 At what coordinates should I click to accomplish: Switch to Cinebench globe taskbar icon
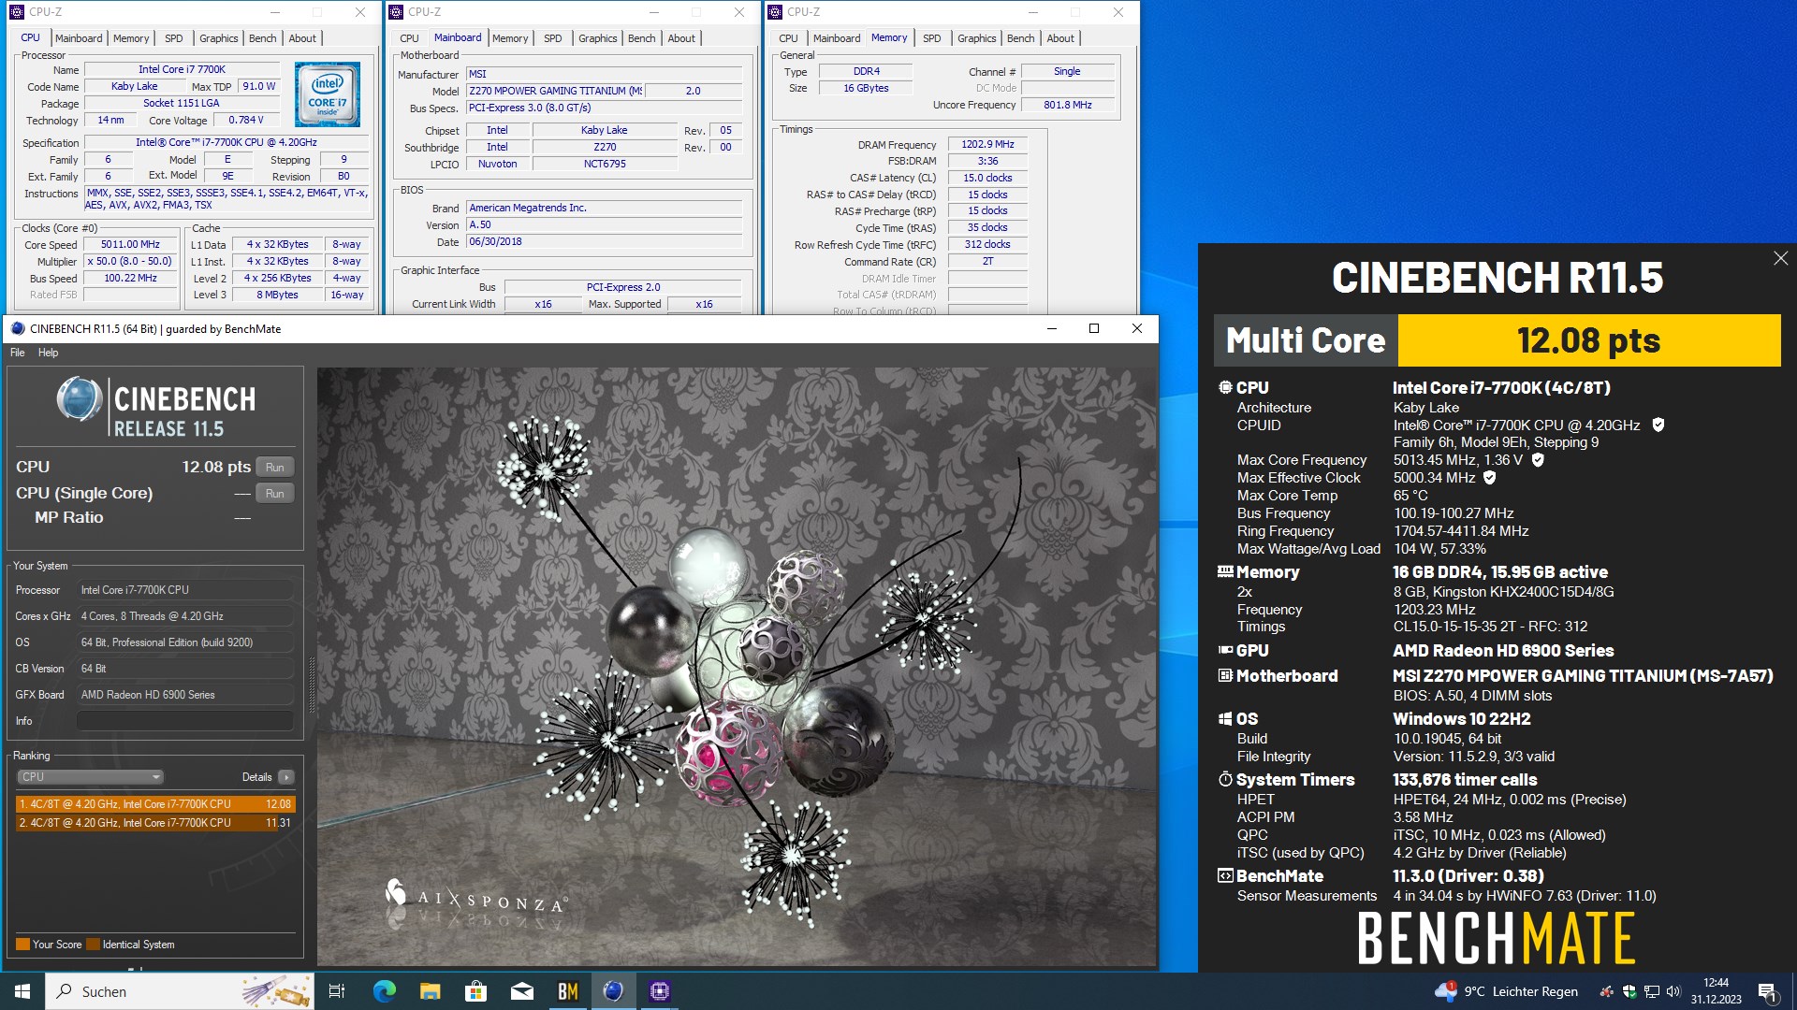coord(613,991)
